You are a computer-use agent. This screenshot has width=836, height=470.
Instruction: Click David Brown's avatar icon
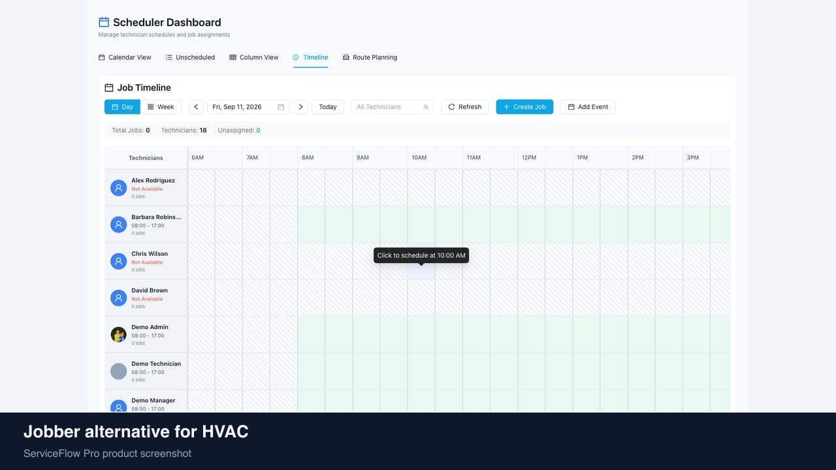point(118,298)
